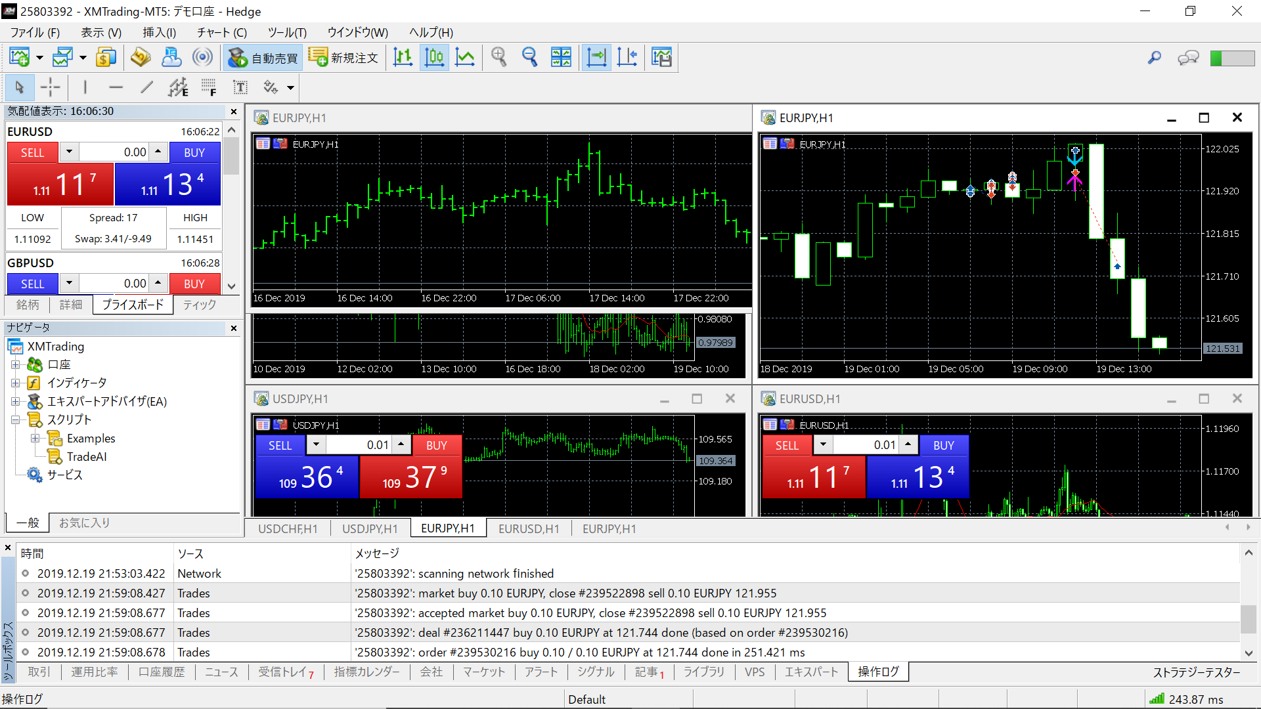Click EURUSD BUY button in price board
Viewport: 1261px width, 709px height.
coord(194,152)
